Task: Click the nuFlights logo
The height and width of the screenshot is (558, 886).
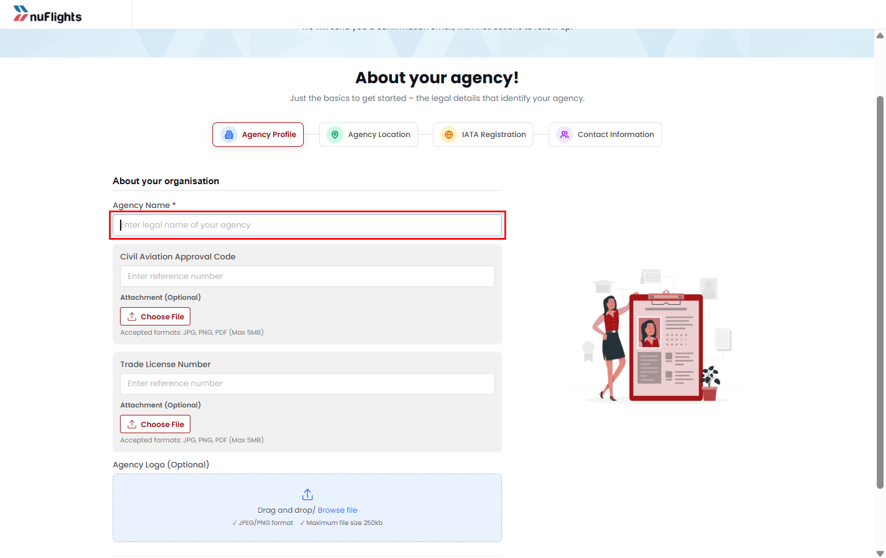Action: click(x=48, y=14)
